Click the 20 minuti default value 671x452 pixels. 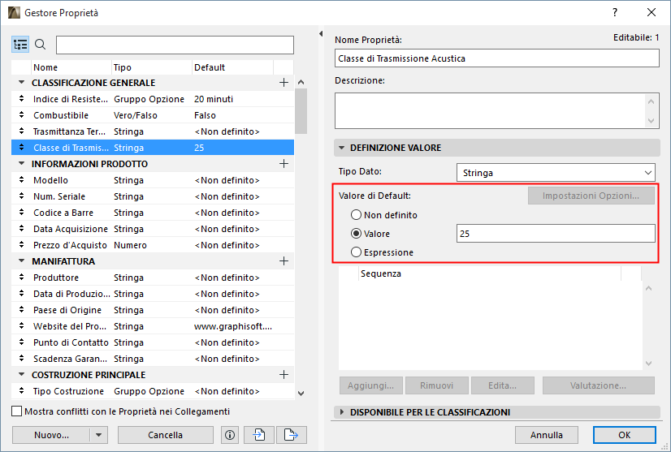[x=214, y=99]
